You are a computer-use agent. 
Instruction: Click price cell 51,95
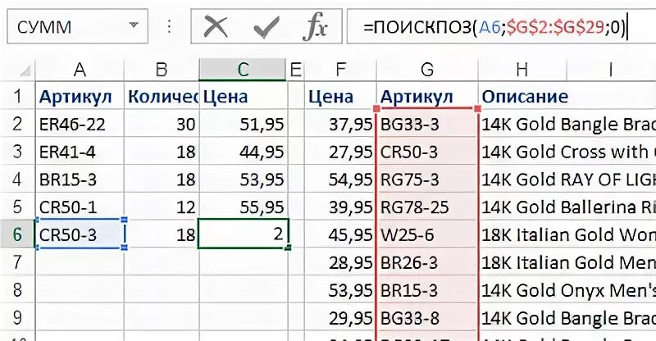[243, 124]
